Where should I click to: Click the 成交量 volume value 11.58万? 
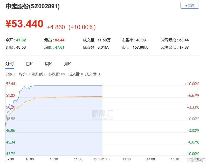pyautogui.click(x=104, y=40)
